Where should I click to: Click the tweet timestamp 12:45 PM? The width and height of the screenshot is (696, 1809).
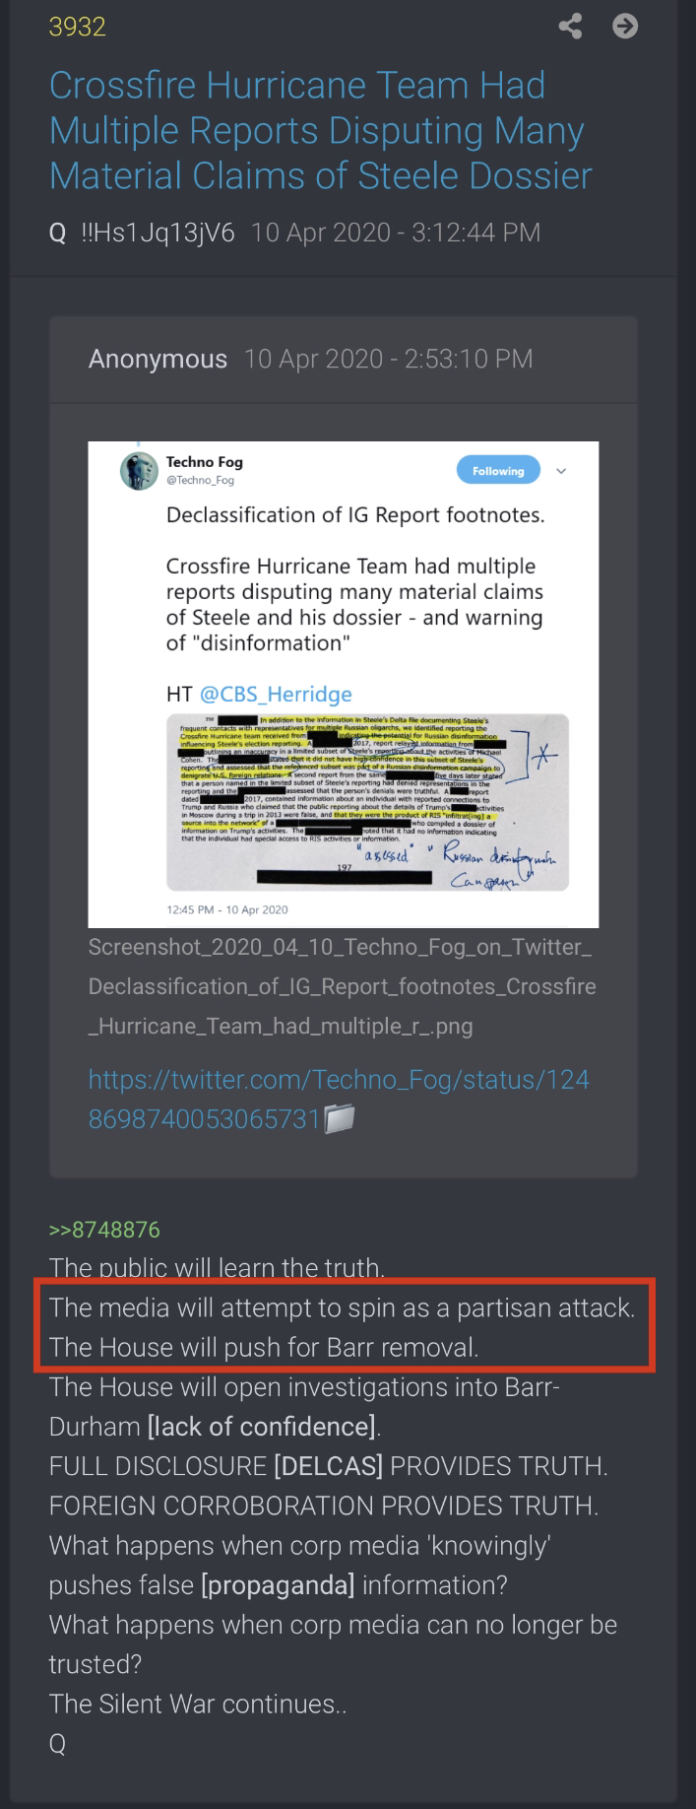click(x=227, y=908)
